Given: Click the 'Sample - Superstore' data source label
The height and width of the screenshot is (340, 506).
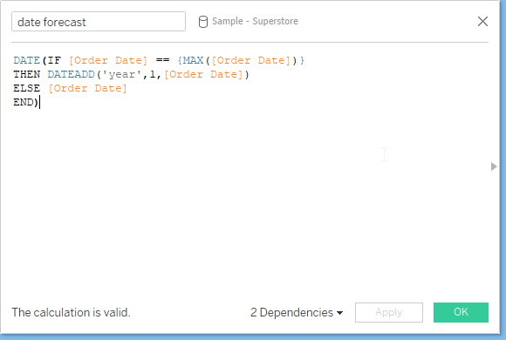Looking at the screenshot, I should 255,21.
